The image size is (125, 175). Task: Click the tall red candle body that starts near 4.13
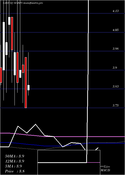[12, 33]
